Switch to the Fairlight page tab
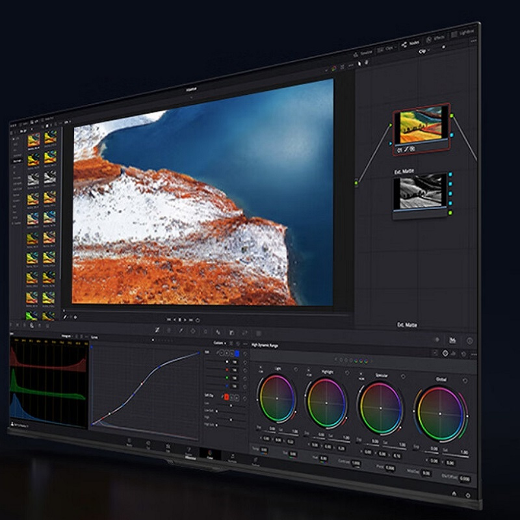Screen dimensions: 520x520 coord(232,458)
